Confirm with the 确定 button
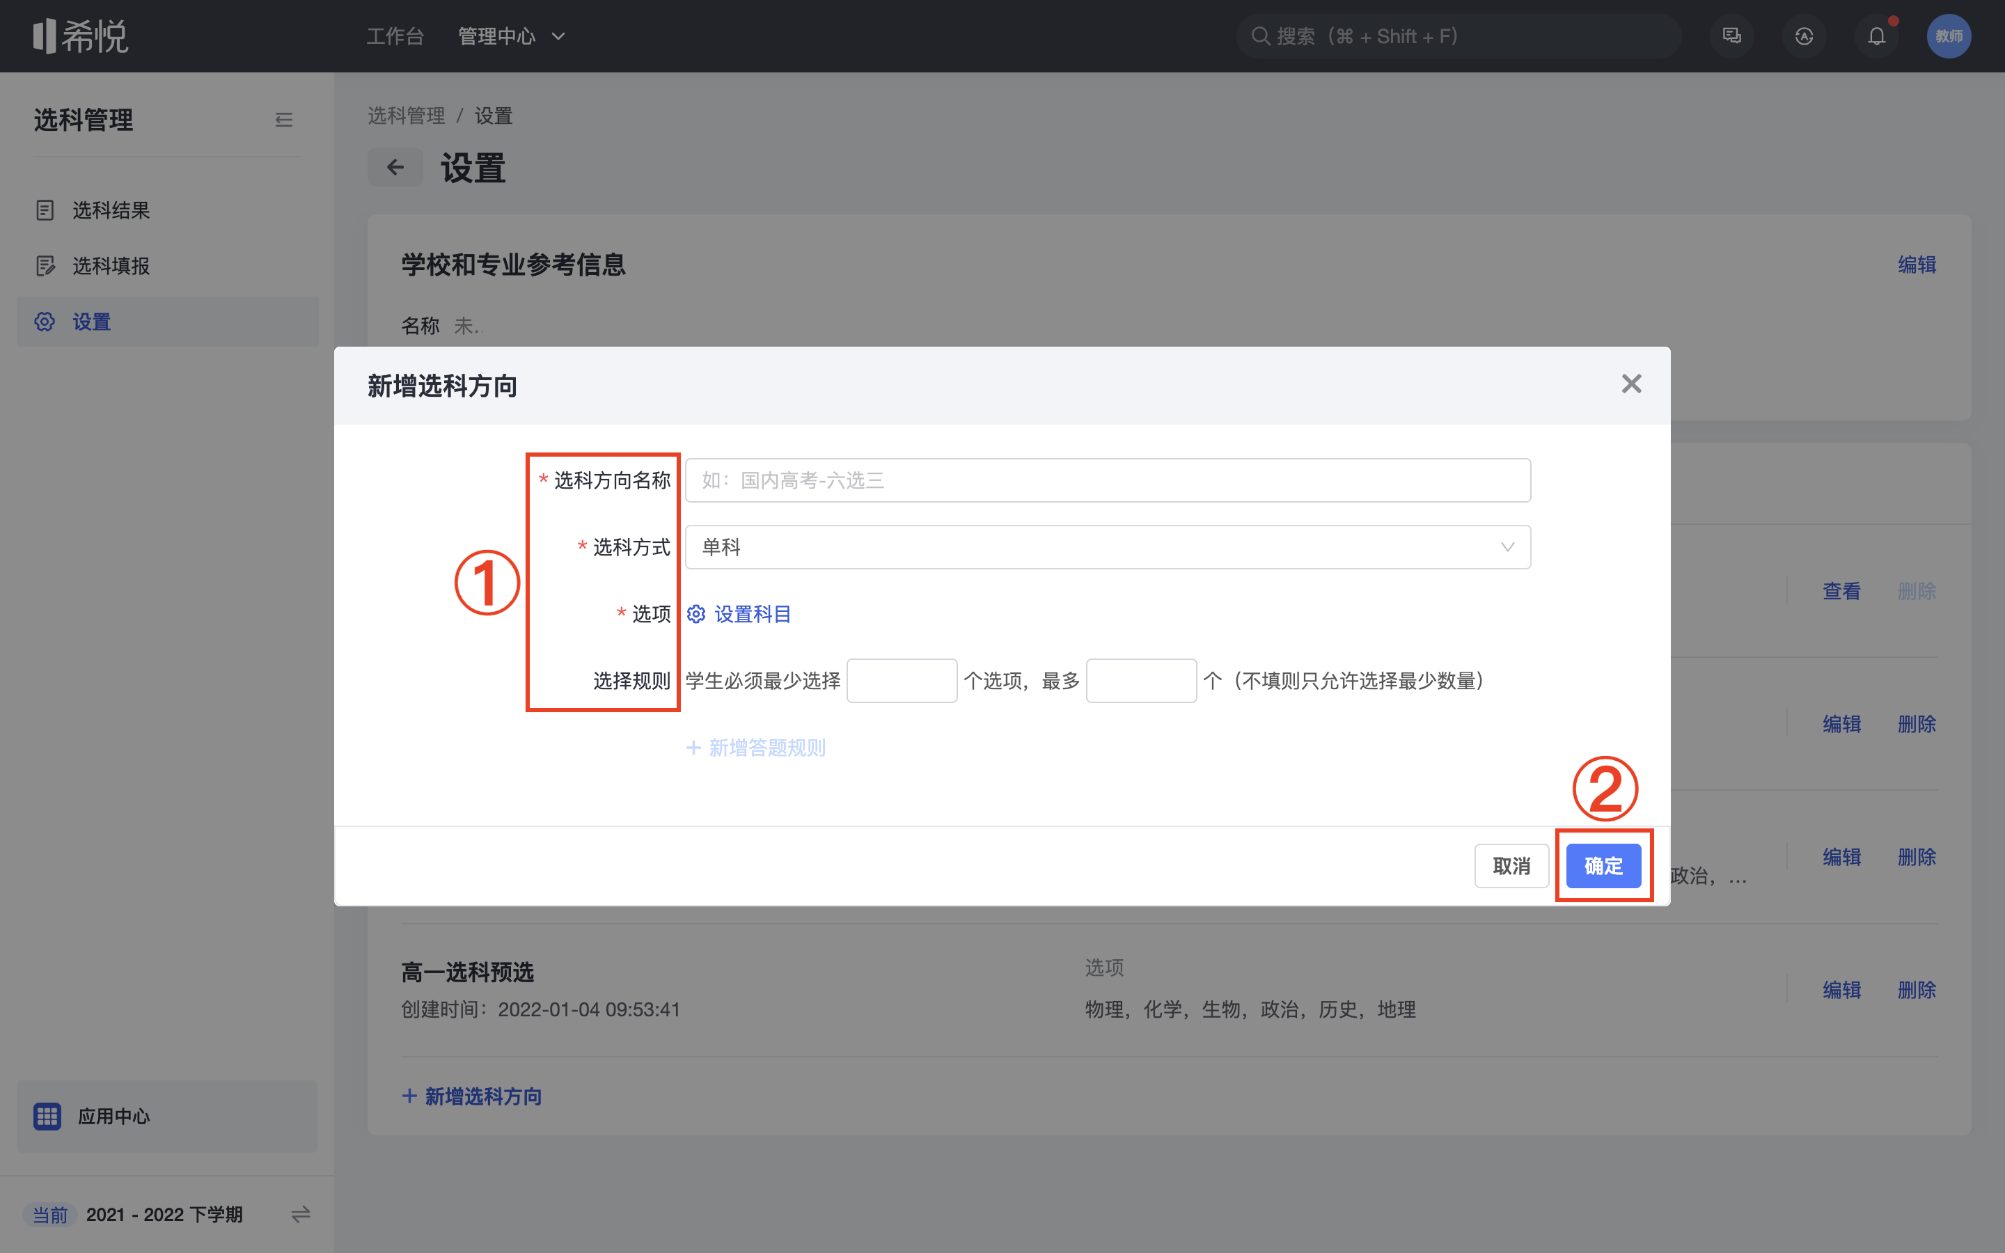Screen dimensions: 2005x1253 click(1603, 866)
